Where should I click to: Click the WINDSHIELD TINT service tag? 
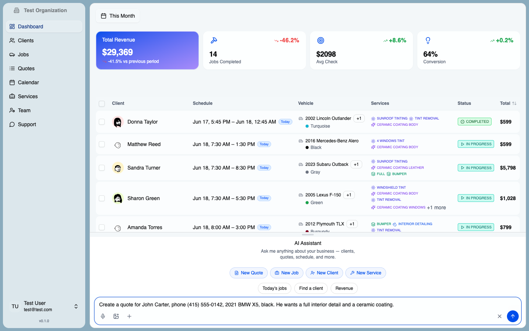coord(389,188)
